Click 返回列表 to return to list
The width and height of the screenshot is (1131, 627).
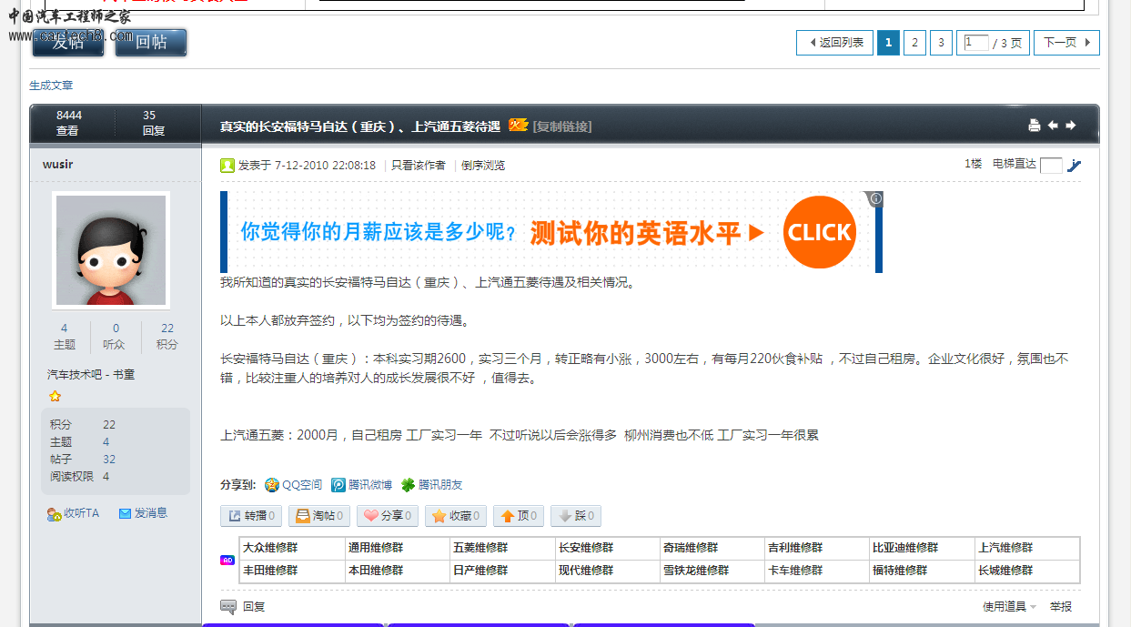[x=833, y=43]
